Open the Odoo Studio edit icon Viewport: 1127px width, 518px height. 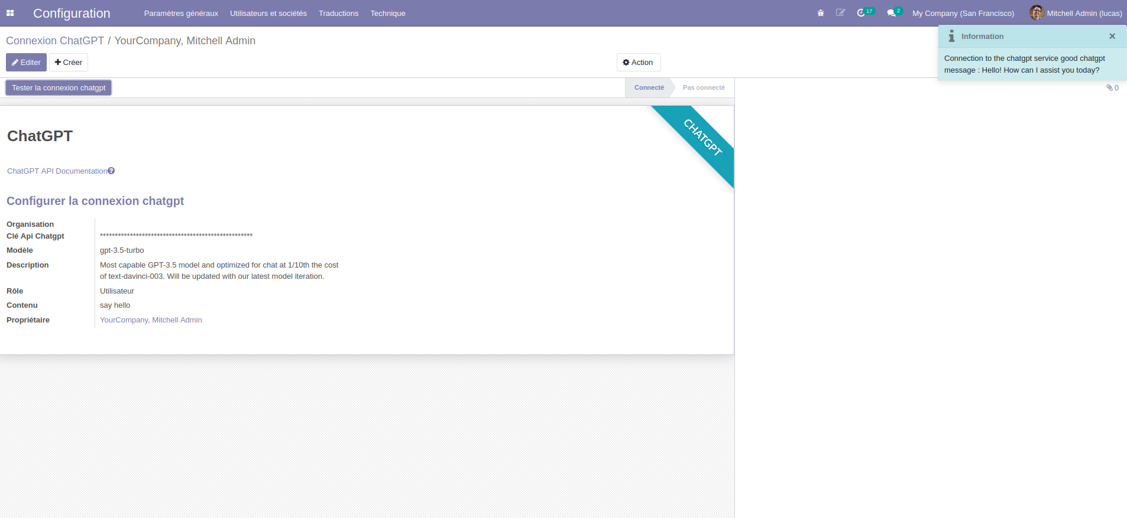coord(840,12)
